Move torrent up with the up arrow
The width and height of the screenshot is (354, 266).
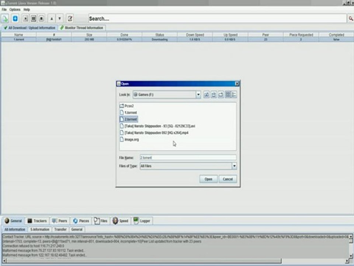click(x=52, y=18)
